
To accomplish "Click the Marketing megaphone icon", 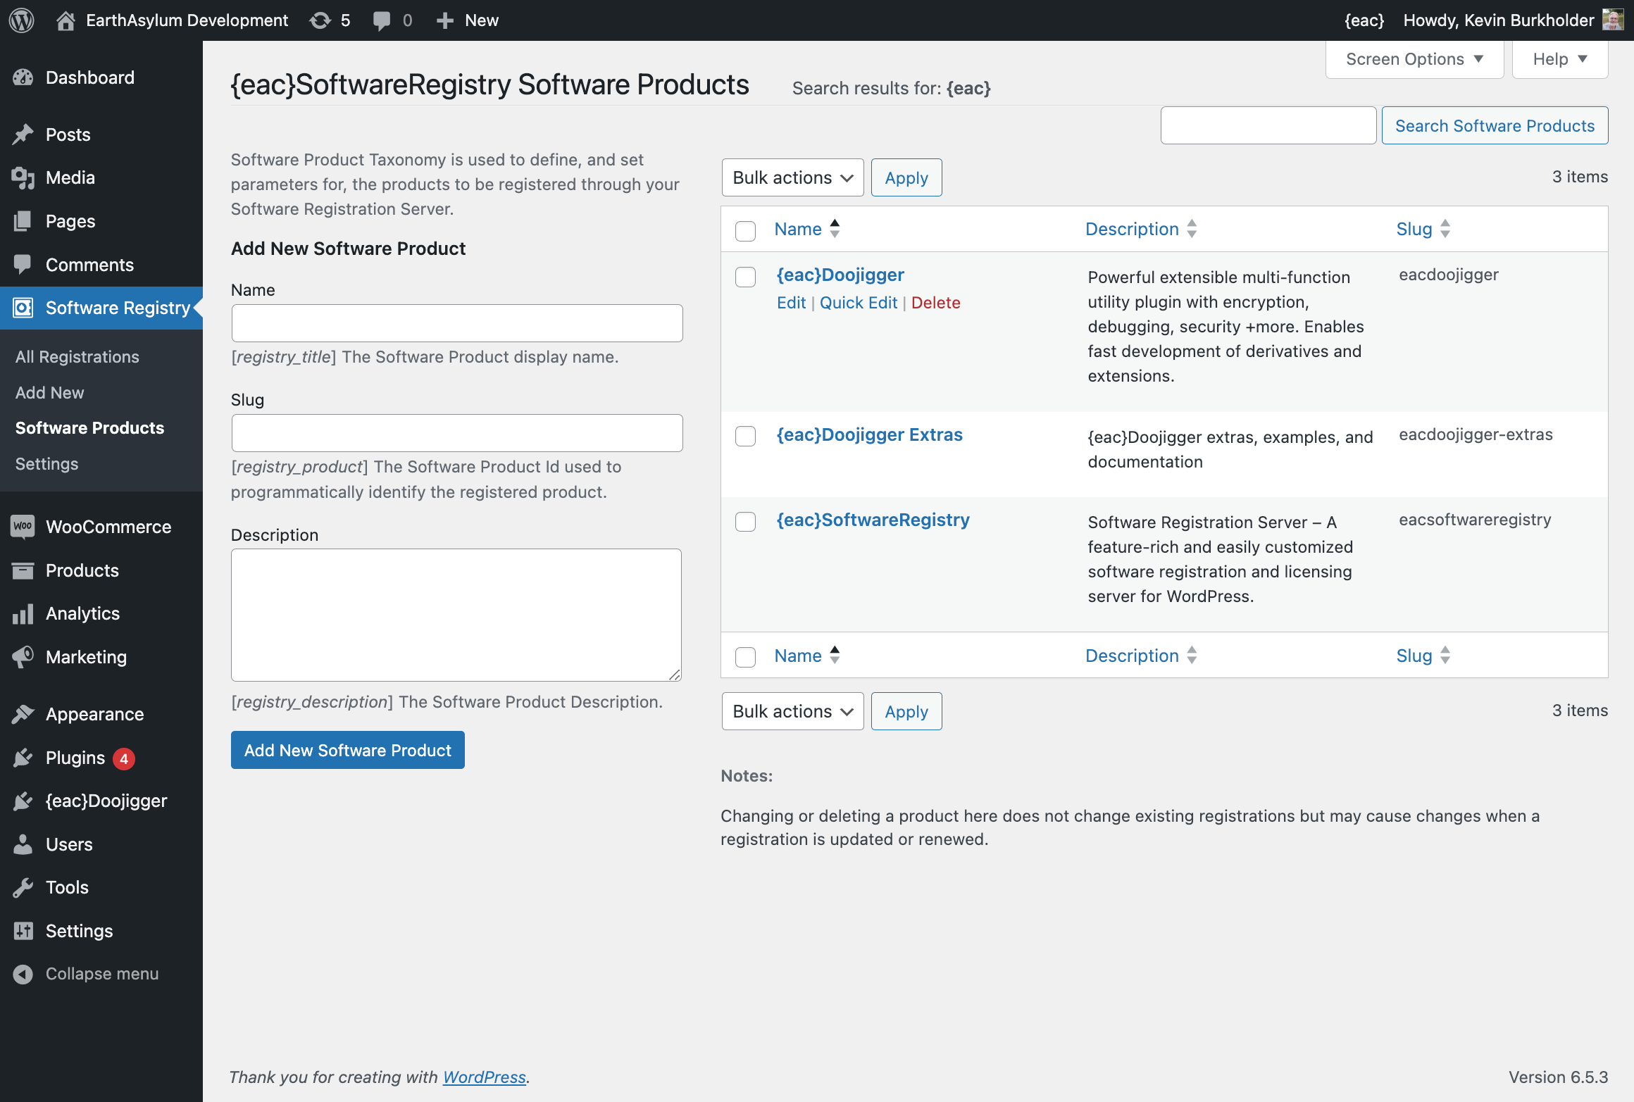I will click(x=23, y=657).
